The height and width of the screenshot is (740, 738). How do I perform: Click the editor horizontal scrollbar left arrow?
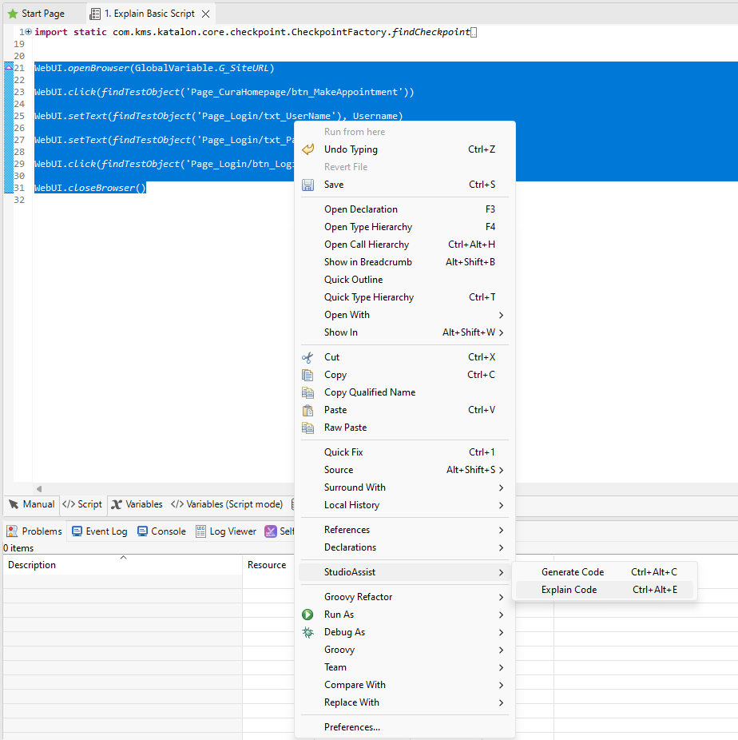39,489
